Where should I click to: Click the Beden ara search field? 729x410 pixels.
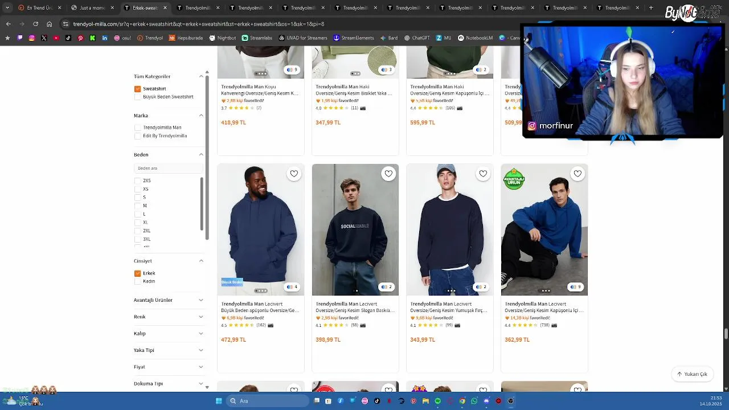coord(168,168)
